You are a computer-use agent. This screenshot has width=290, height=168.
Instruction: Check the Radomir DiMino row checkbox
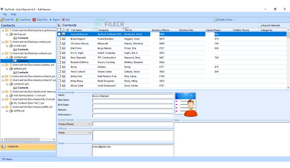pyautogui.click(x=59, y=62)
